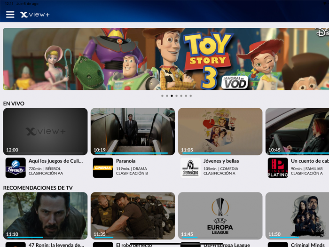Select the third carousel page dot
The height and width of the screenshot is (247, 329).
(x=172, y=96)
